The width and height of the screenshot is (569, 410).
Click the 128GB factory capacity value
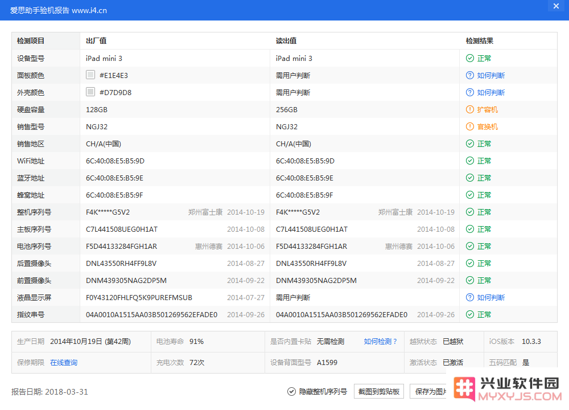[x=97, y=109]
